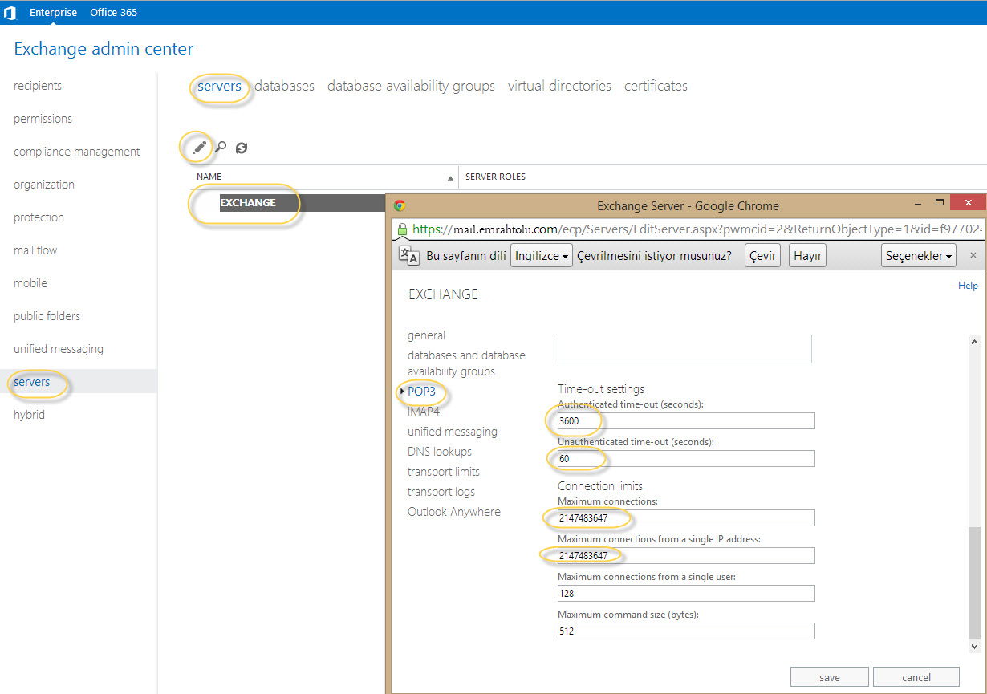Viewport: 987px width, 694px height.
Task: Open mail flow section
Action: point(35,250)
